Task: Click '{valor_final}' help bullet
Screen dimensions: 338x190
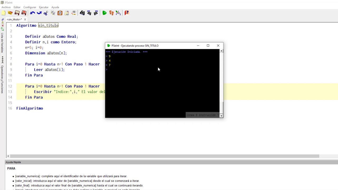Action: click(x=79, y=186)
